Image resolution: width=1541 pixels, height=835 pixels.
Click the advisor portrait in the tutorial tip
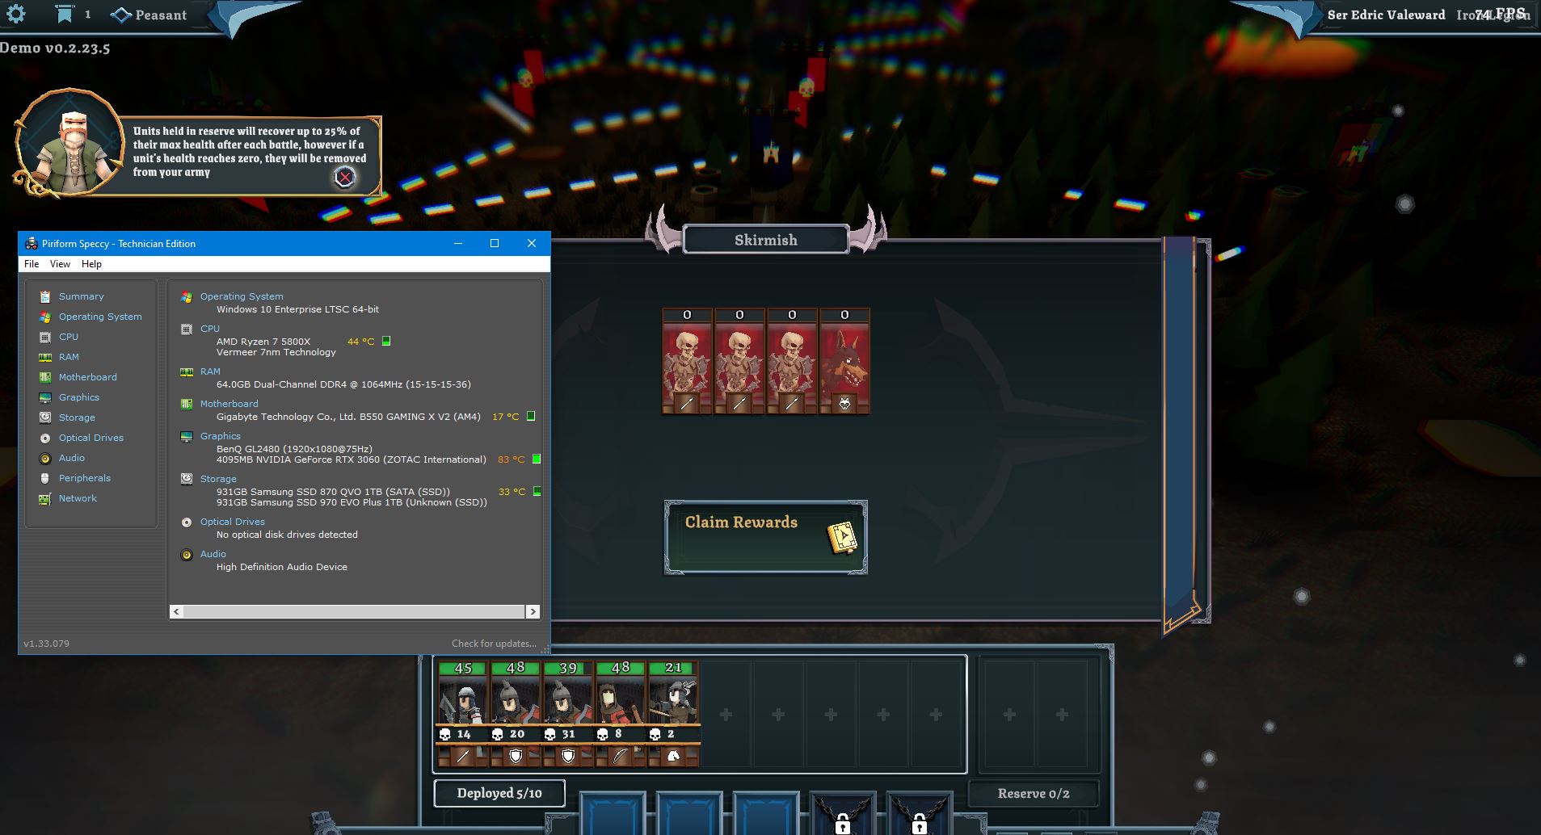[70, 143]
